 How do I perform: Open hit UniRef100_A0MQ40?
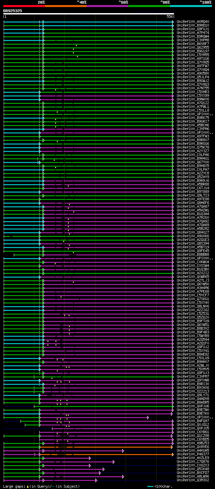193,22
